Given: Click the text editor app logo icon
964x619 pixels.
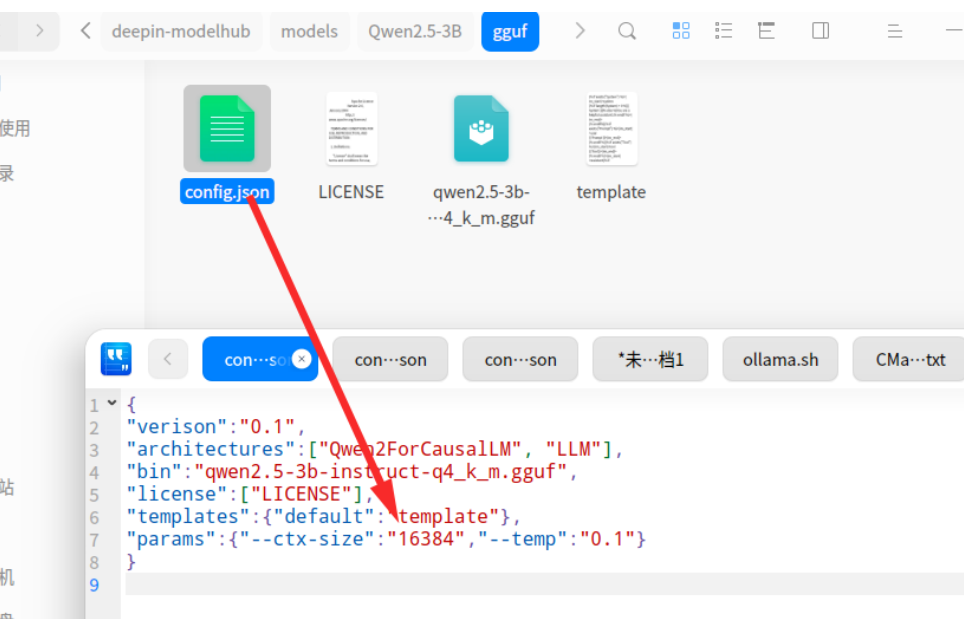Looking at the screenshot, I should tap(116, 359).
